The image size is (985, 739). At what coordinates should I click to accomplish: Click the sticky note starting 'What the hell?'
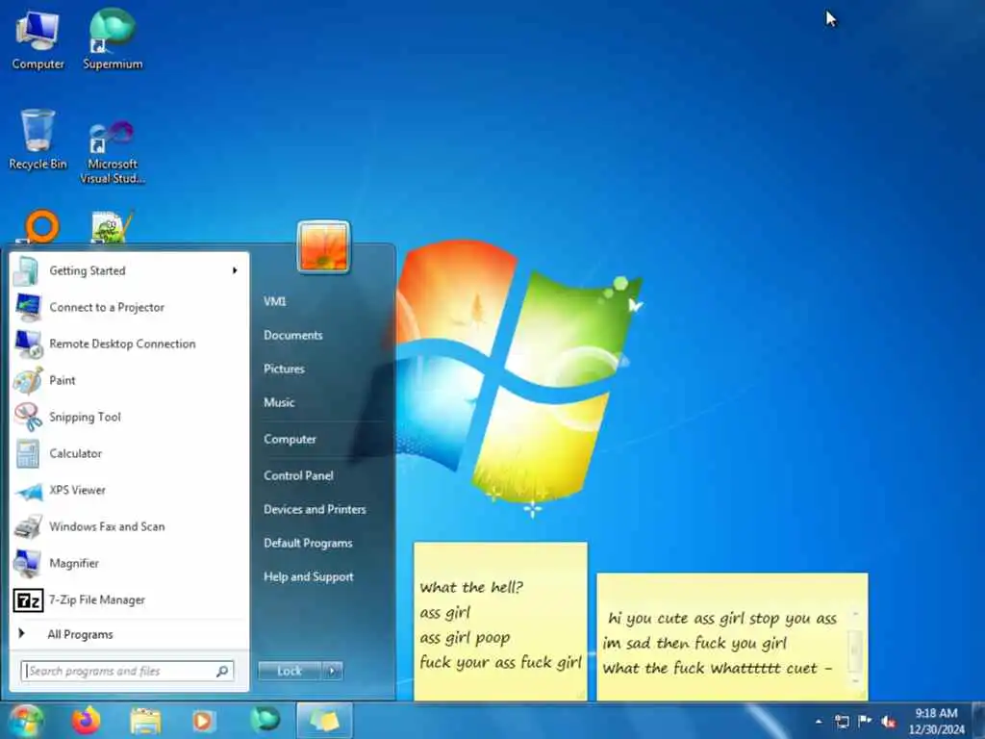500,621
